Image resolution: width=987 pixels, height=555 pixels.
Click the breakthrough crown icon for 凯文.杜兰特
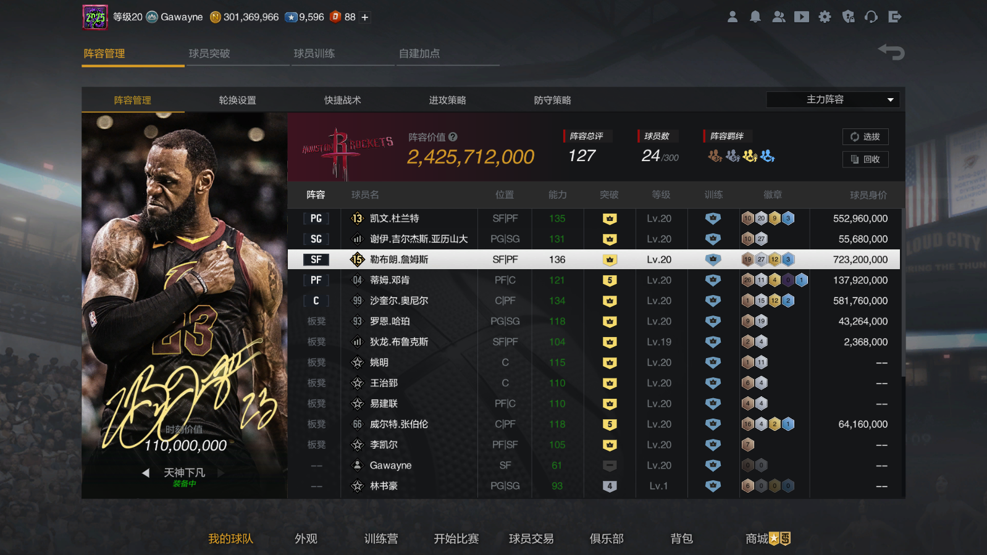point(610,219)
